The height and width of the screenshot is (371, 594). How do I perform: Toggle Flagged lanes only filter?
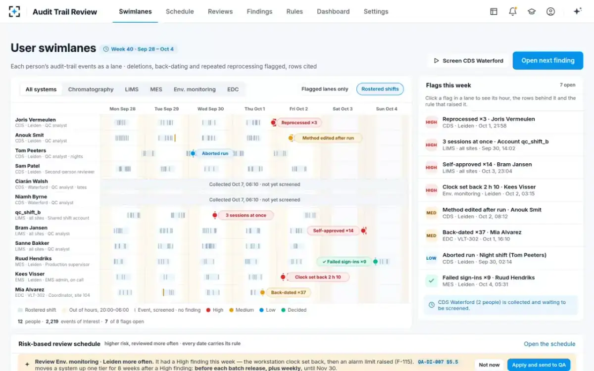coord(325,89)
